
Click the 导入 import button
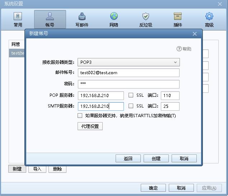[x=37, y=169]
